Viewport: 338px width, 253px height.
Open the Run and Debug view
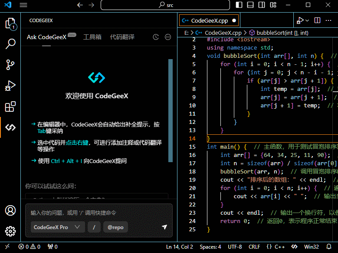click(10, 86)
